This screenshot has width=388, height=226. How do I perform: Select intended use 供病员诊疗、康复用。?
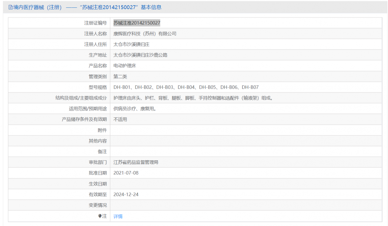pyautogui.click(x=135, y=109)
